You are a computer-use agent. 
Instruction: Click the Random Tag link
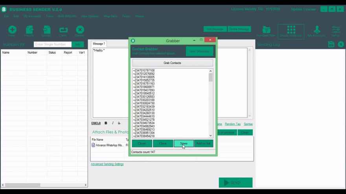(232, 124)
